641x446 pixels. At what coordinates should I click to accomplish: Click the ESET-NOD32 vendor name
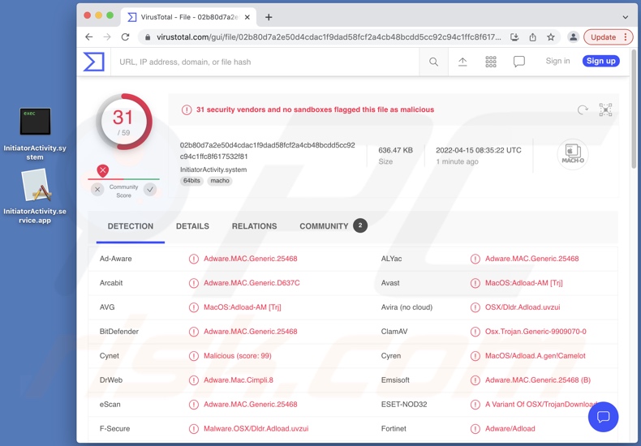pyautogui.click(x=404, y=405)
